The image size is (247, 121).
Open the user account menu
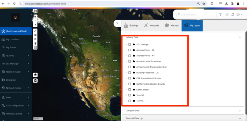click(x=239, y=14)
